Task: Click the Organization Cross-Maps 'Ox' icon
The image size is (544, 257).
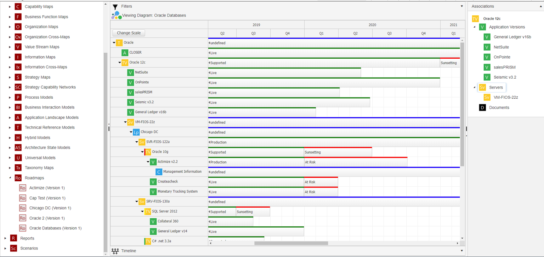Action: [18, 37]
